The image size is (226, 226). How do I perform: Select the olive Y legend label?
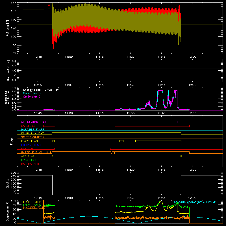tap(49, 9)
